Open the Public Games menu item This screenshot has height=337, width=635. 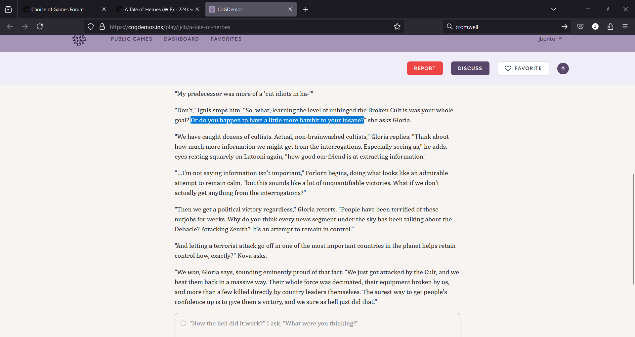[132, 39]
